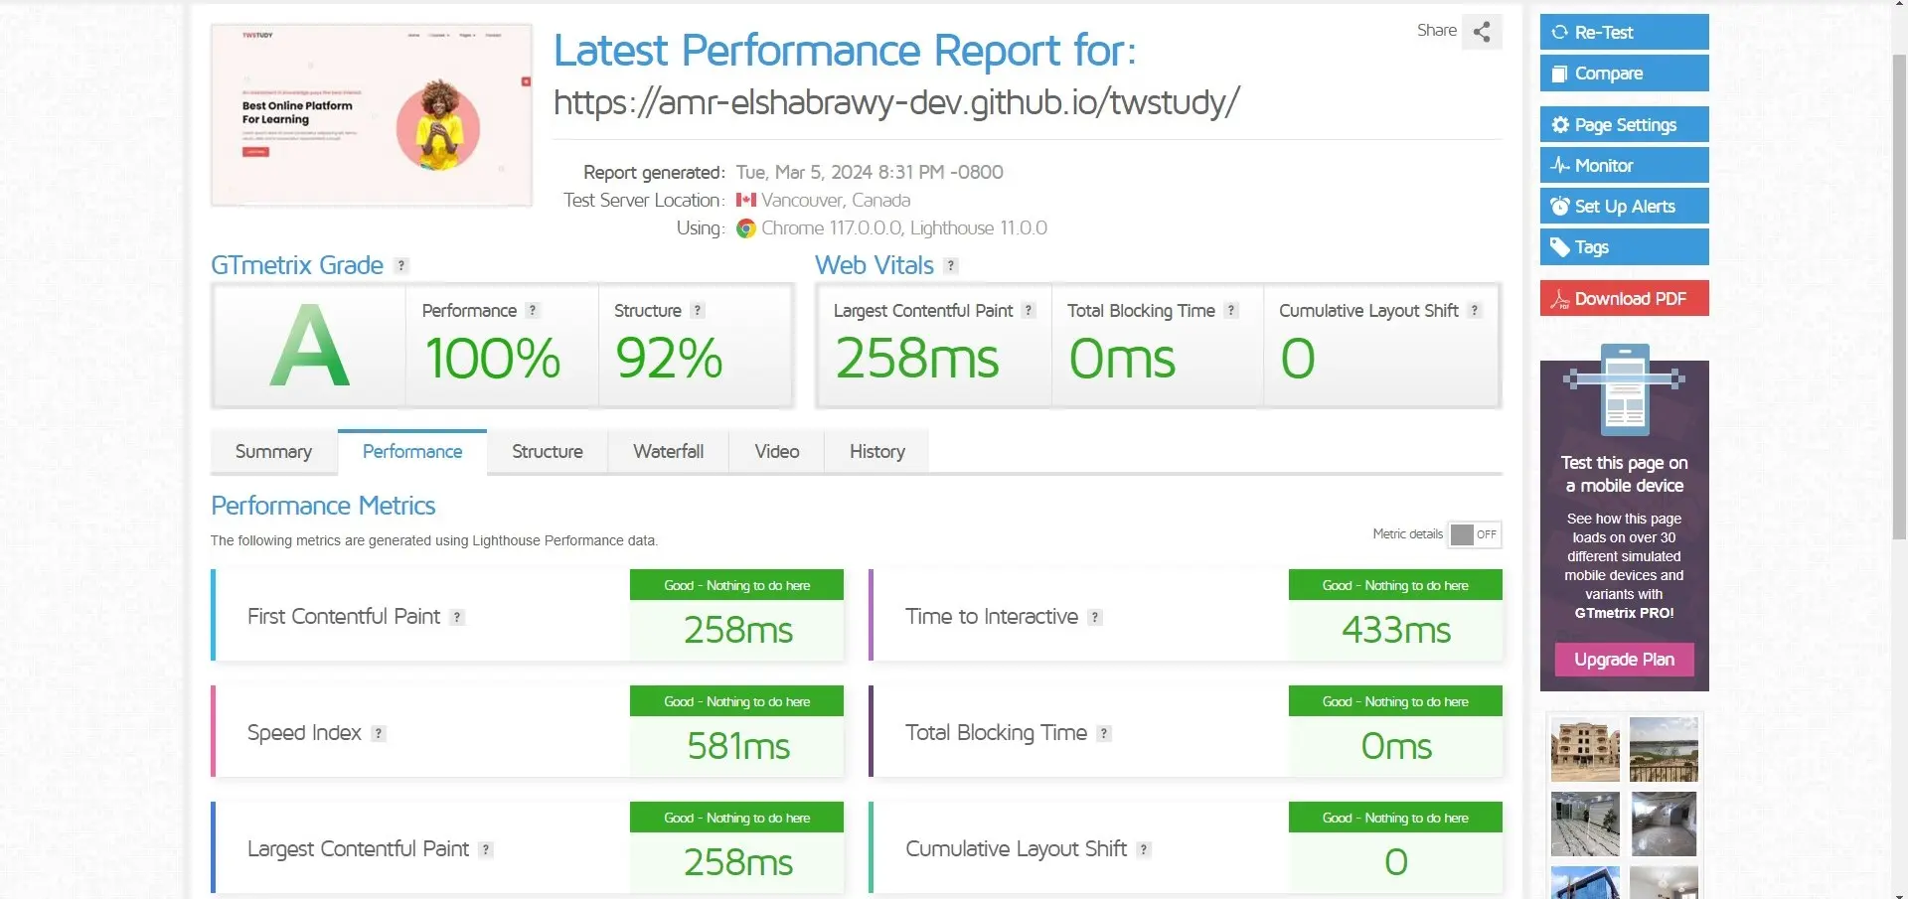The height and width of the screenshot is (899, 1908).
Task: Click the 258ms First Contentful Paint value
Action: pyautogui.click(x=738, y=630)
